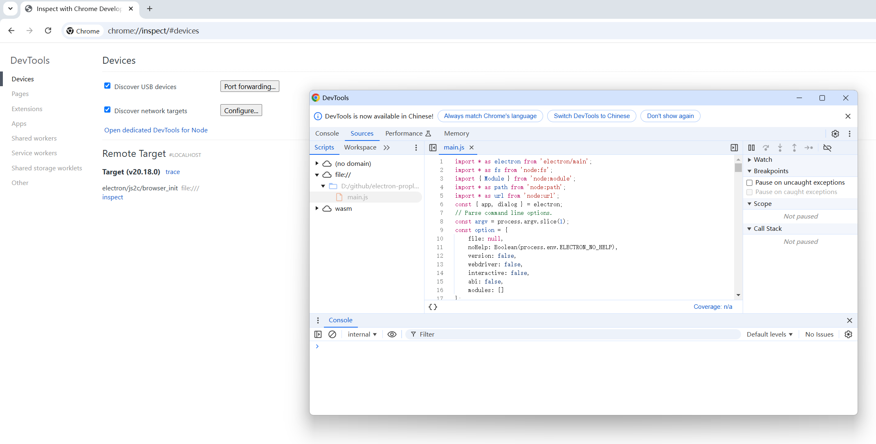Viewport: 876px width, 444px height.
Task: Open the internal context dropdown
Action: [362, 334]
